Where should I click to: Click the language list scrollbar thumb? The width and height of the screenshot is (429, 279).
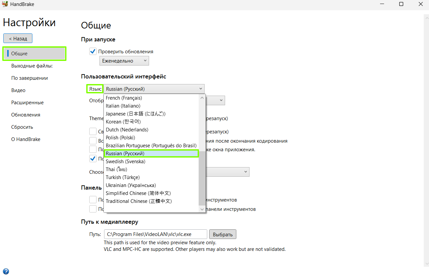202,178
